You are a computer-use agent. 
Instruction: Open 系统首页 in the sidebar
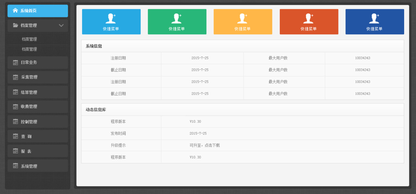38,11
